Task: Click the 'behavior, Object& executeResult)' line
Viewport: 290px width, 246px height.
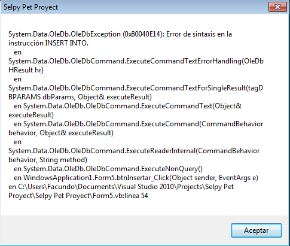Action: 61,133
